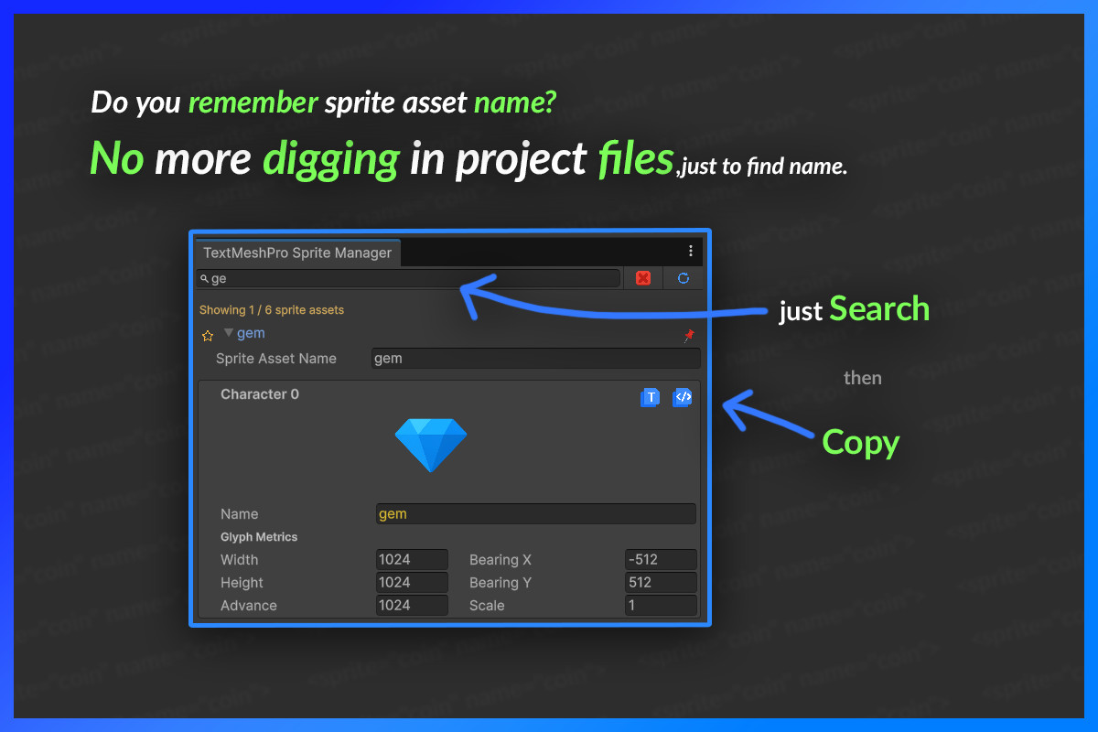Toggle gem as a favorite sprite
Viewport: 1098px width, 732px height.
(x=208, y=335)
